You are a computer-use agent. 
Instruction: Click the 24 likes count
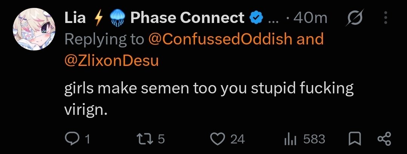pos(237,139)
